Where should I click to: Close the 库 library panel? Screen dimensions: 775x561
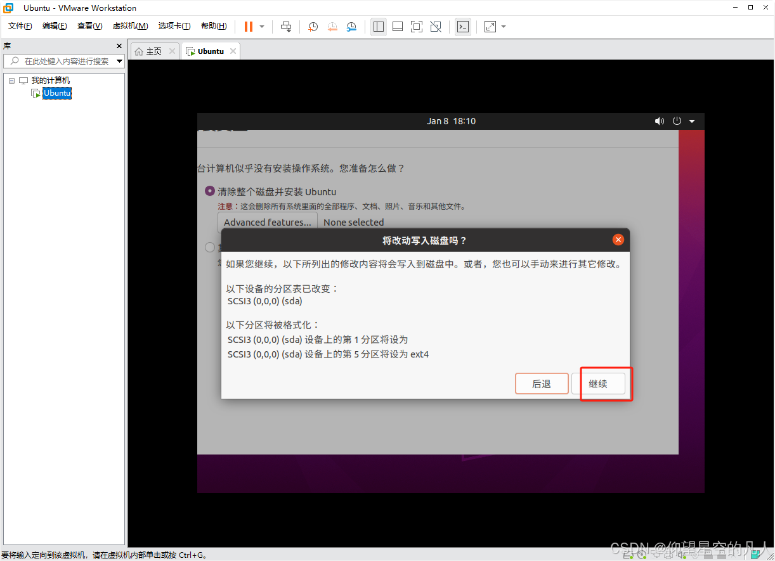pos(119,46)
